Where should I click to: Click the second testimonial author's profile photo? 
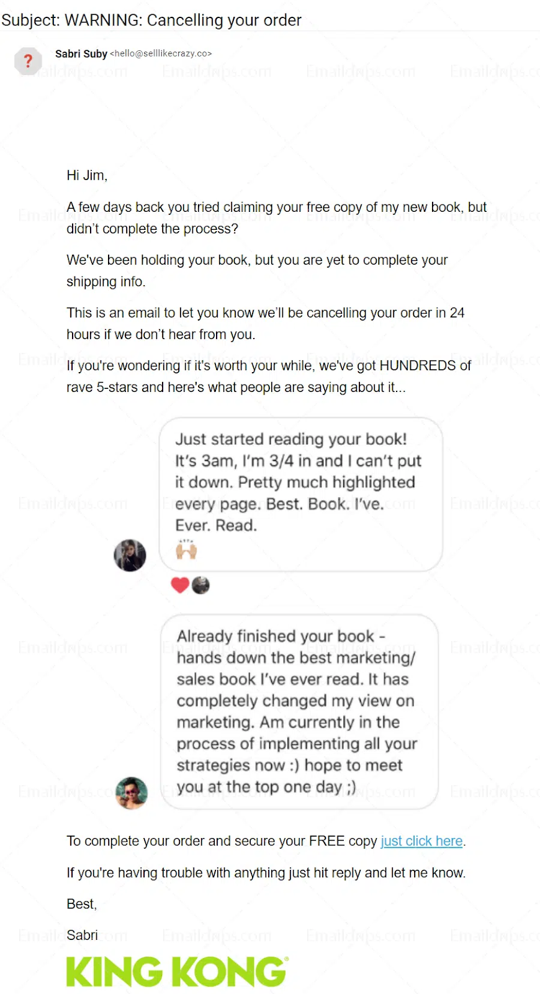(x=132, y=793)
